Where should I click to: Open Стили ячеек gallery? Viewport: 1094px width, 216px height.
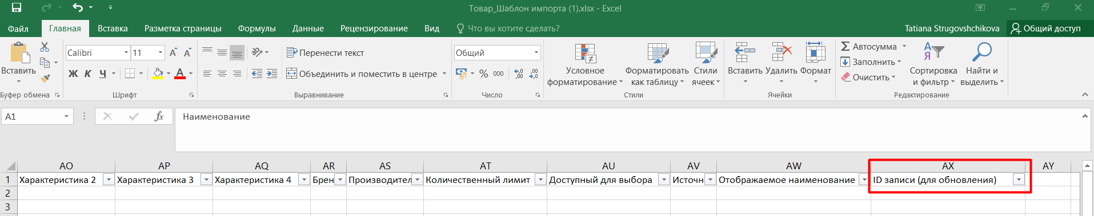click(x=706, y=64)
